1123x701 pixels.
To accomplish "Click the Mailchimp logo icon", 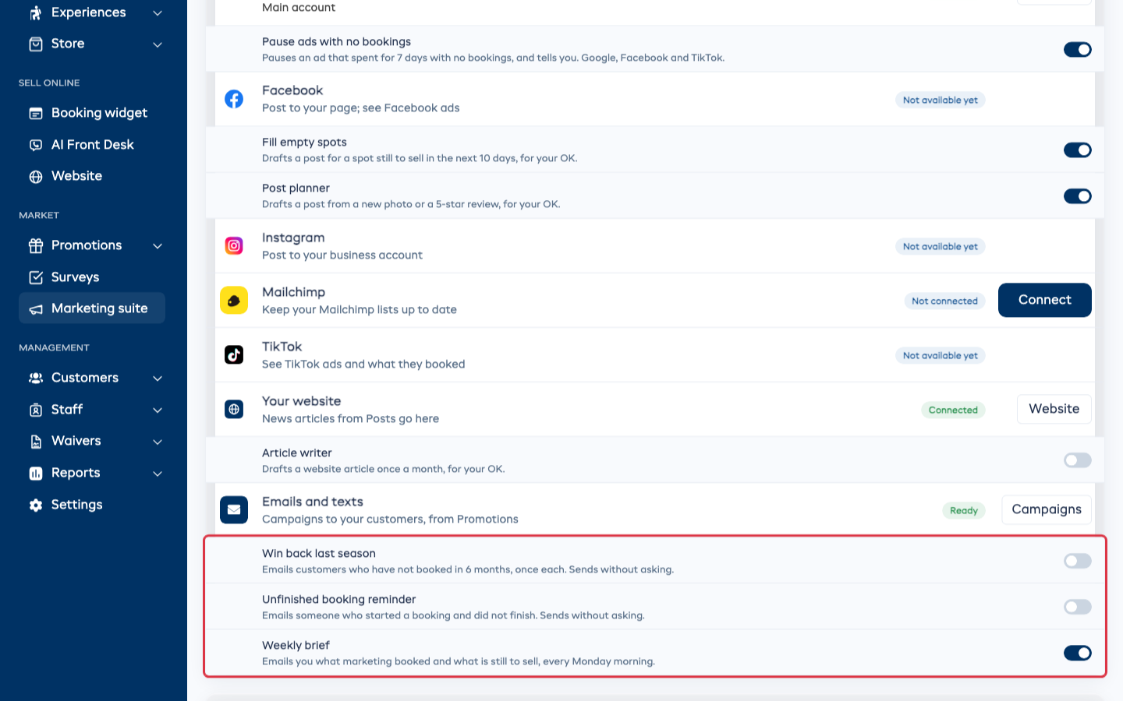I will pyautogui.click(x=234, y=300).
